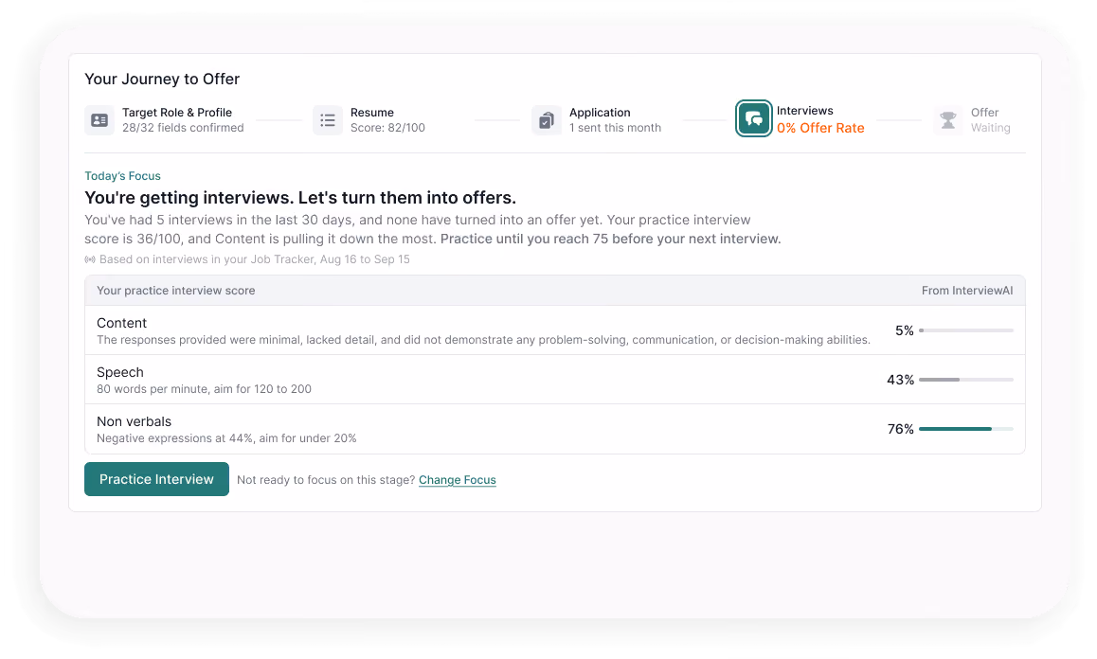This screenshot has width=1097, height=659.
Task: Select the Content row title
Action: [122, 323]
